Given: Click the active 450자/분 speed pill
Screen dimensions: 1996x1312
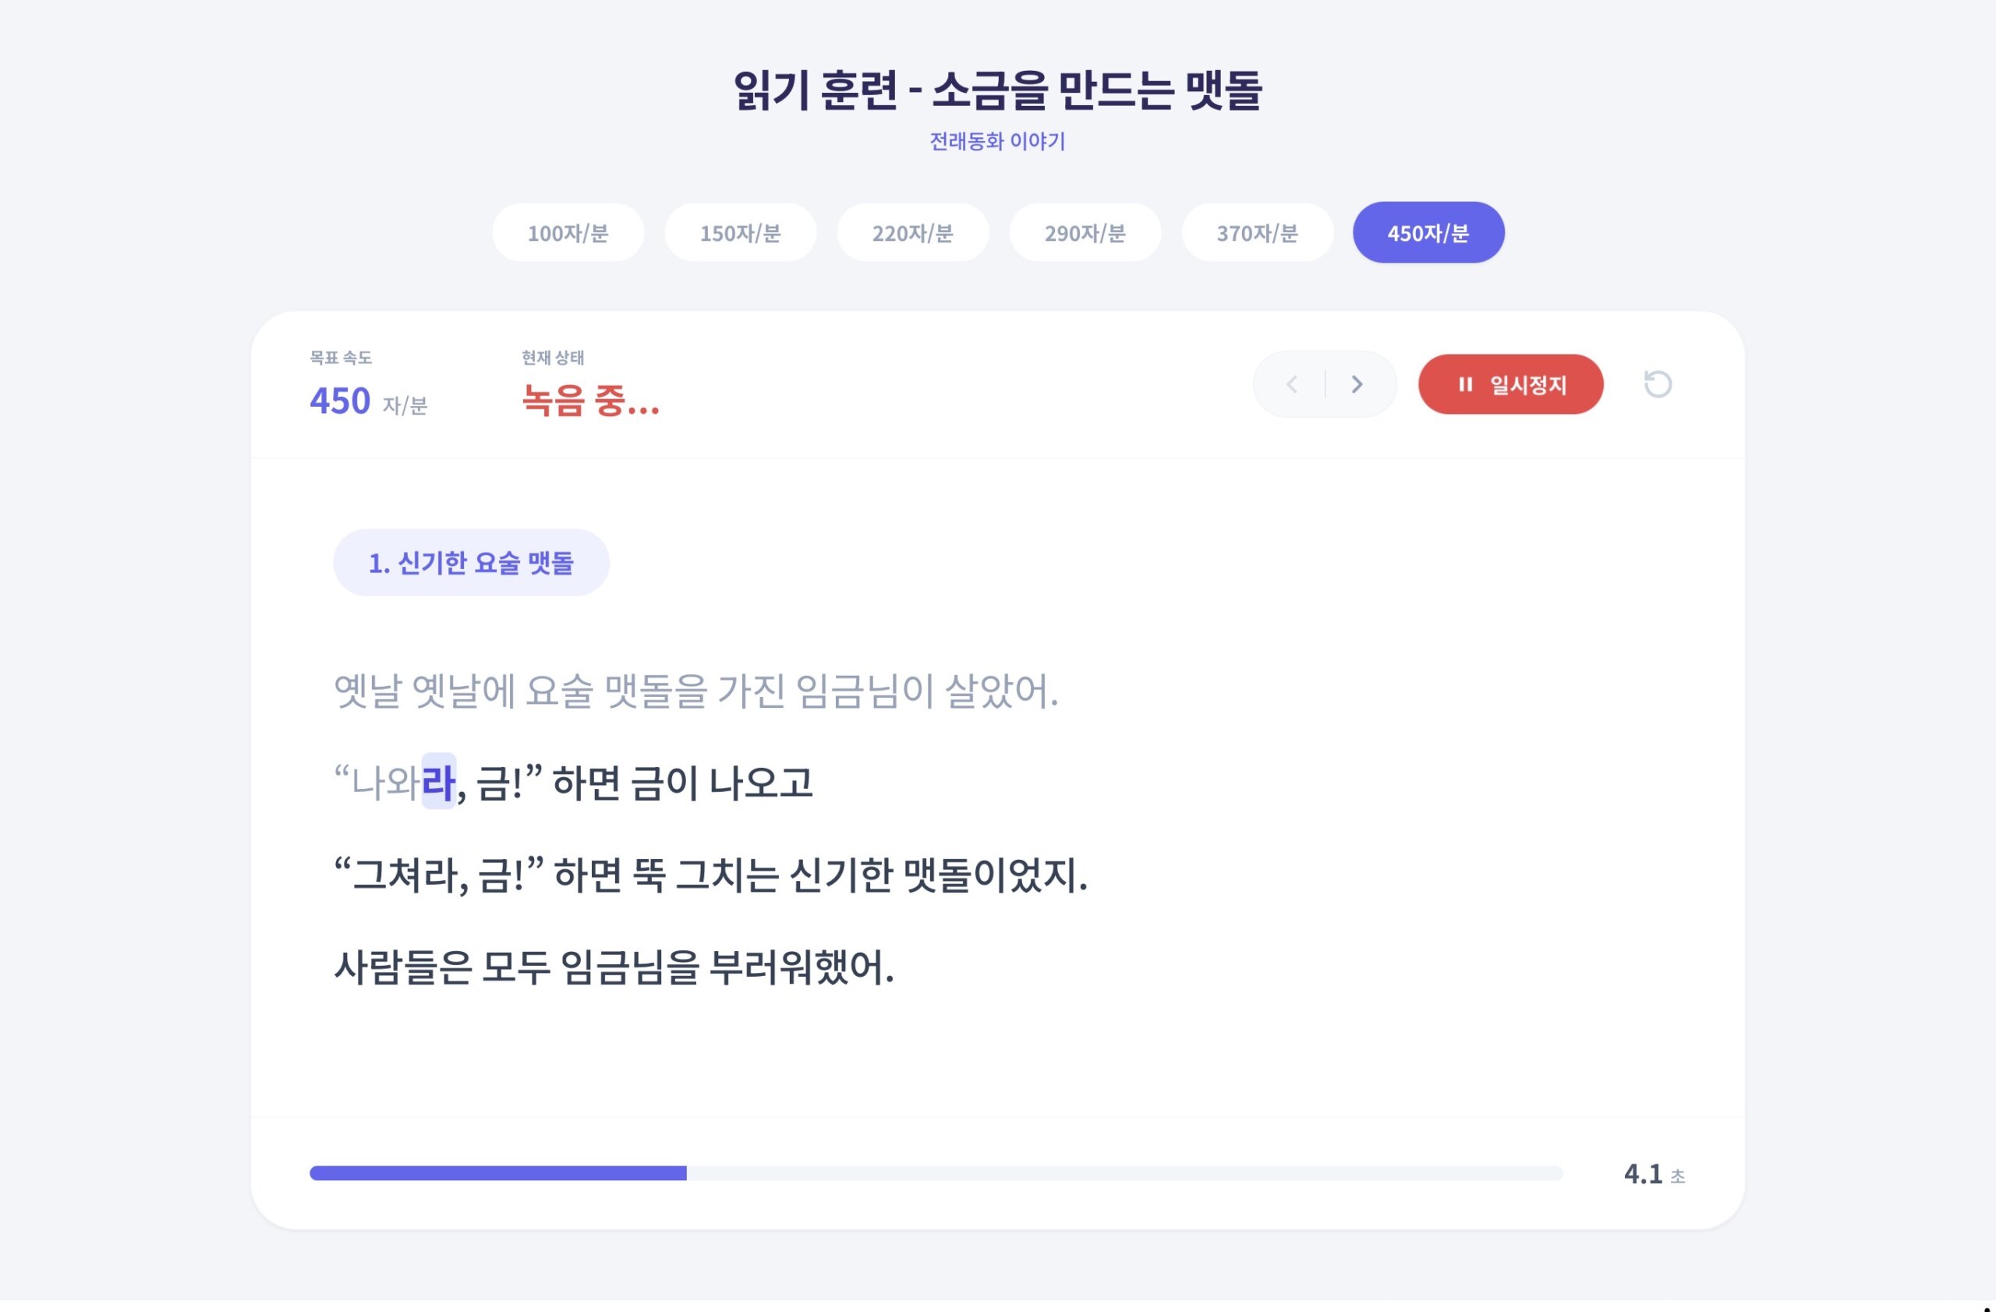Looking at the screenshot, I should click(1428, 232).
